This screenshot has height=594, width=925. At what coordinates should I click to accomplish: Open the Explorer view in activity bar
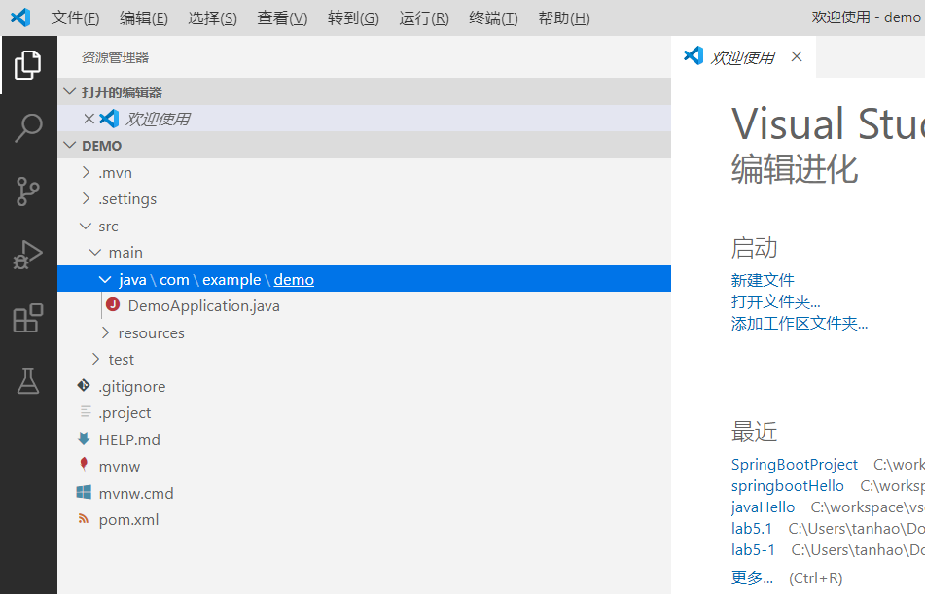[x=28, y=65]
